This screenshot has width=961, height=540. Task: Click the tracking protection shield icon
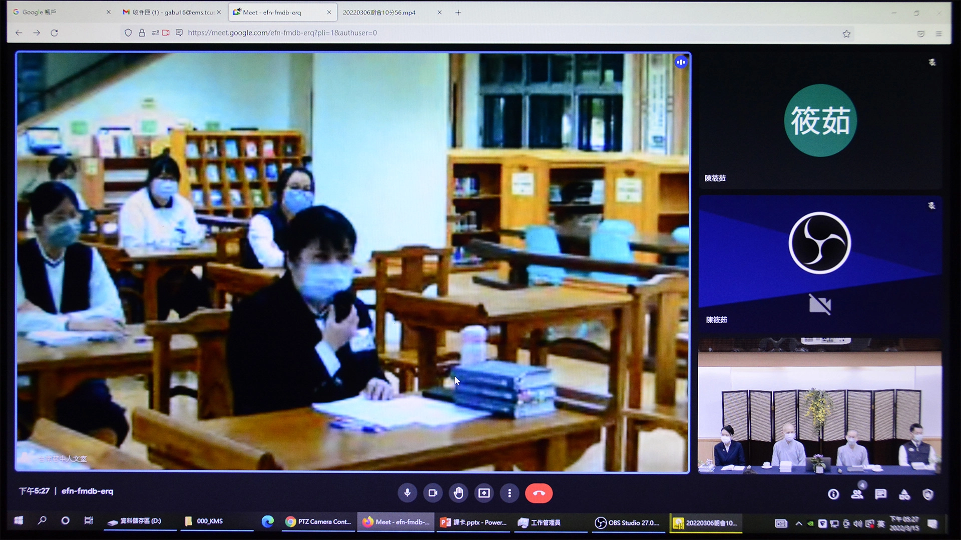pos(128,32)
